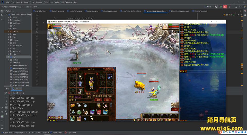Click Rerun icon in Run panel
Screen dimensions: 247x135
[x=6, y=93]
